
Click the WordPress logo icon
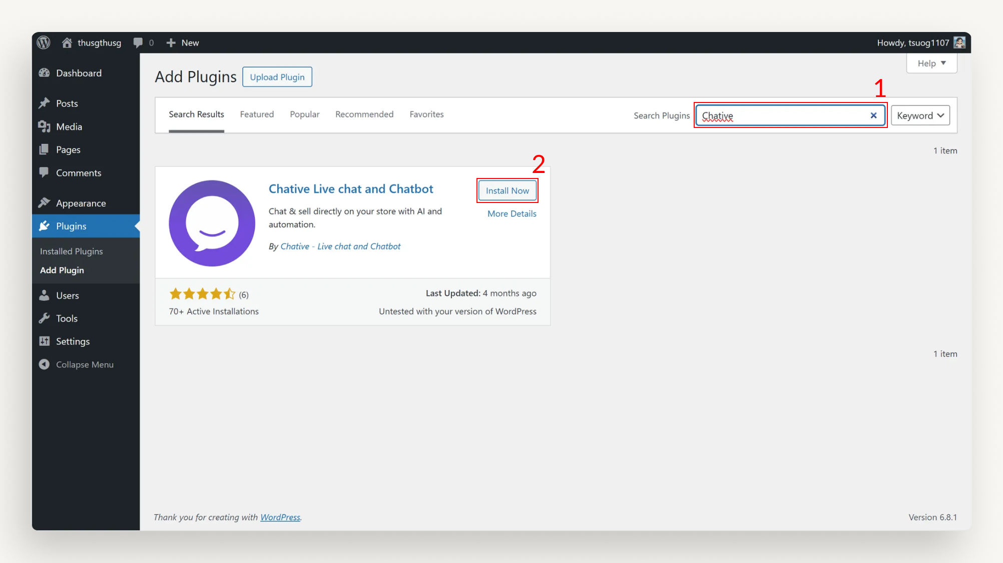coord(44,42)
